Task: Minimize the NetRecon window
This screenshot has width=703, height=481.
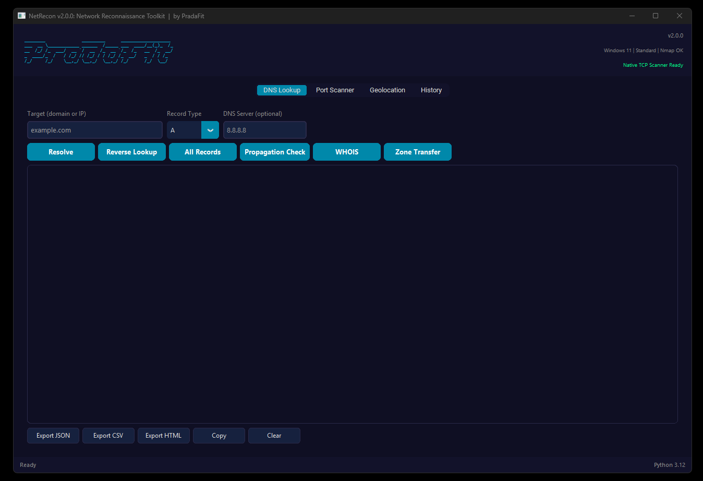Action: [632, 16]
